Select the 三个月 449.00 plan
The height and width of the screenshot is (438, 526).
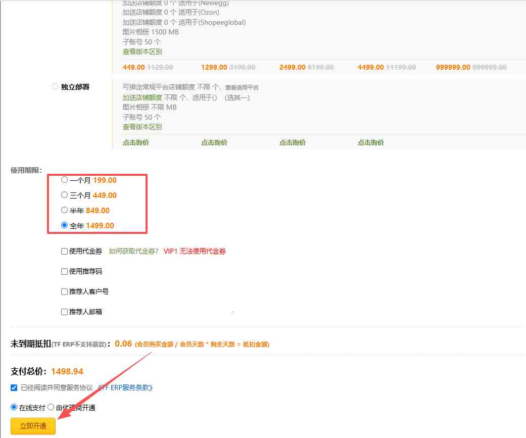(65, 195)
